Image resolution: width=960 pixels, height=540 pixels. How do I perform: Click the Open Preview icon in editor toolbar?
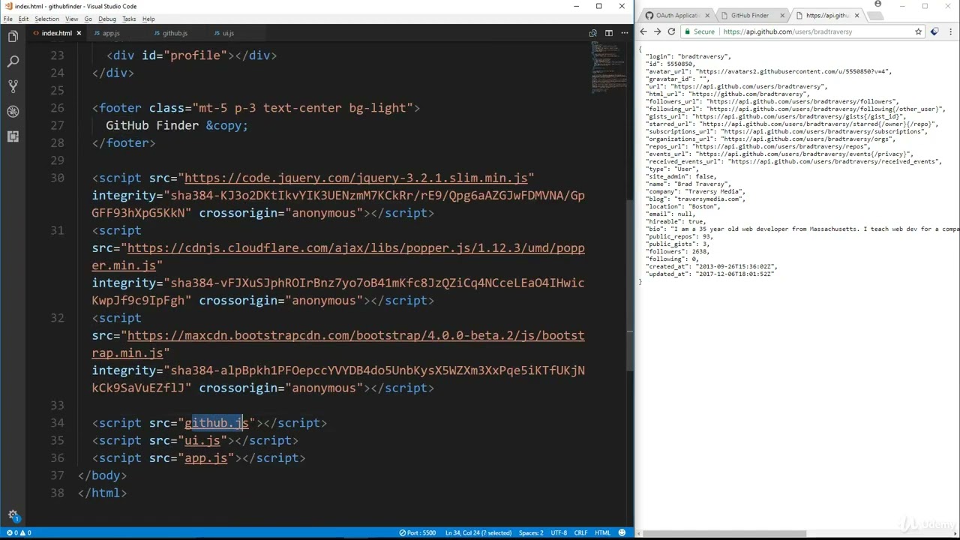[592, 33]
